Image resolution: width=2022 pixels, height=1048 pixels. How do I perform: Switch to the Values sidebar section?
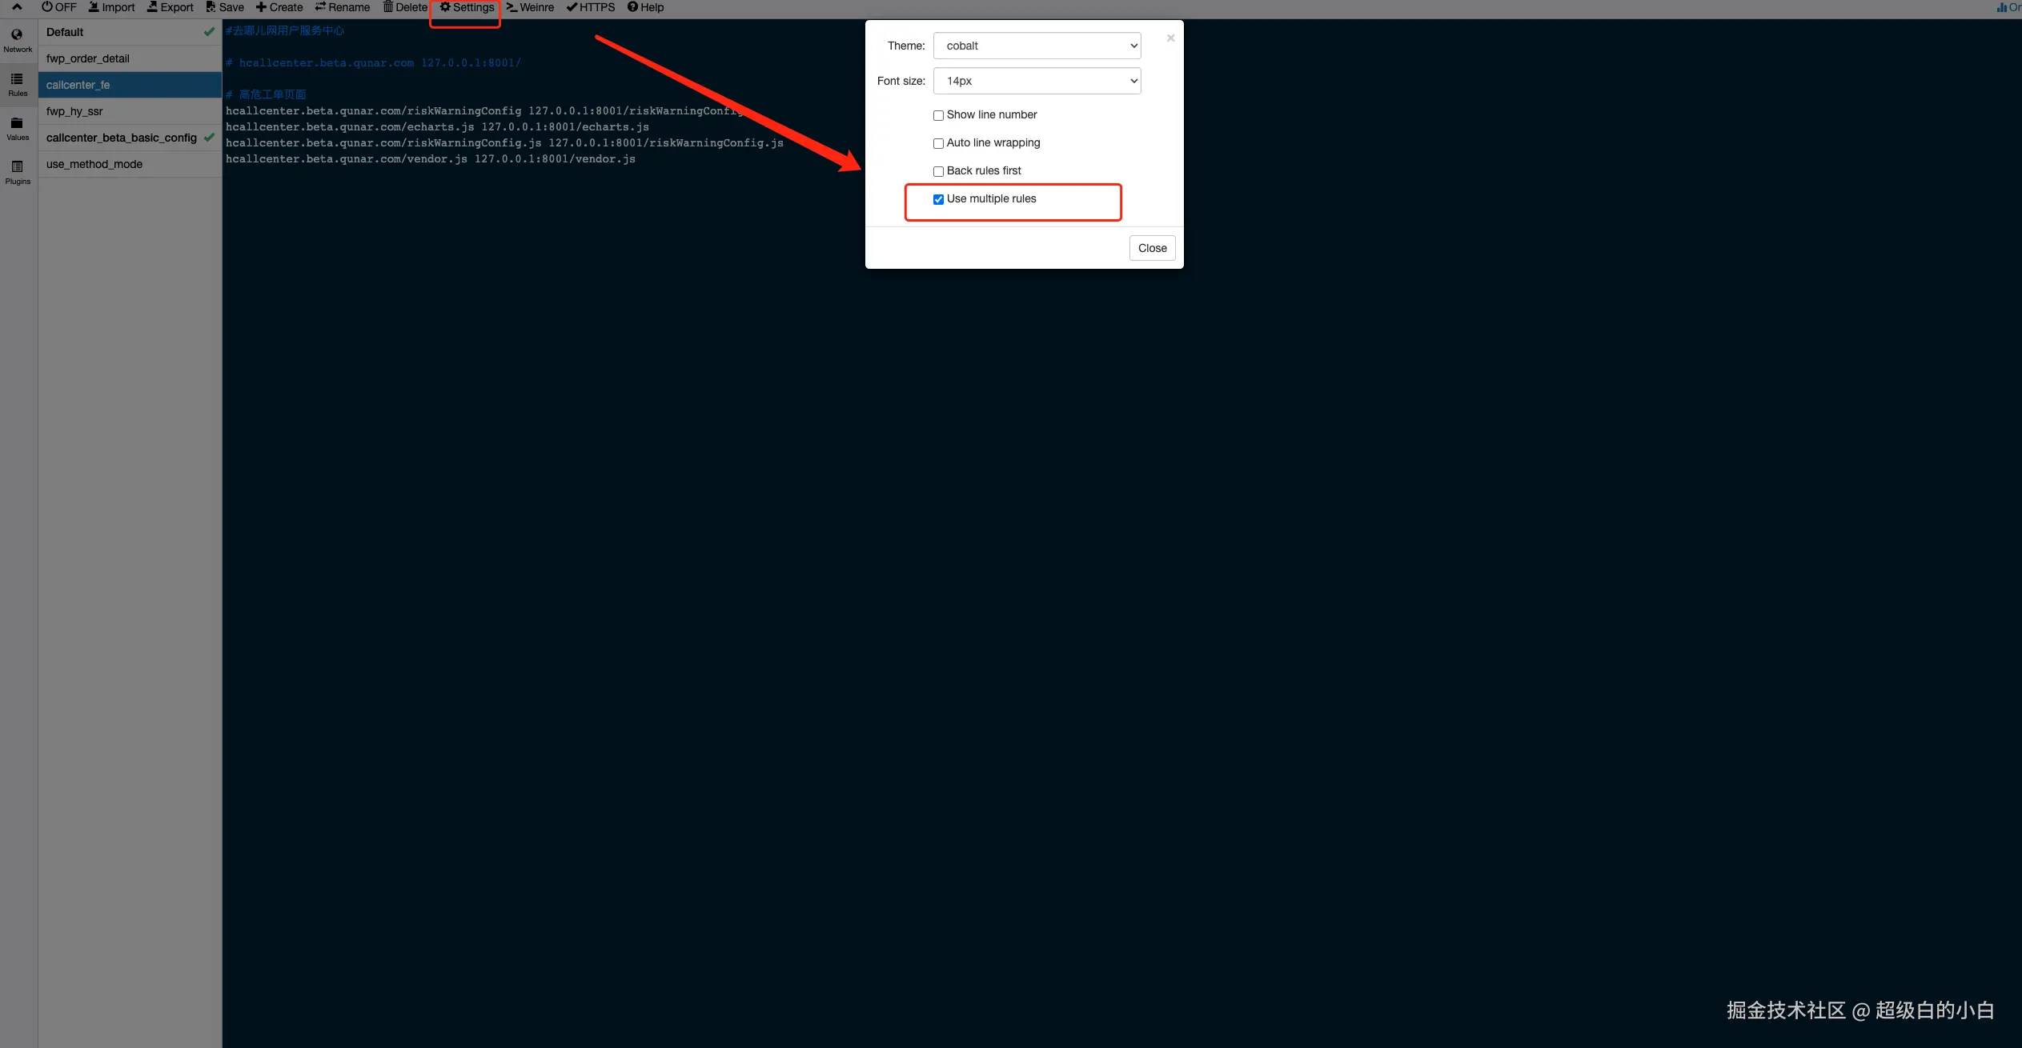(x=18, y=128)
